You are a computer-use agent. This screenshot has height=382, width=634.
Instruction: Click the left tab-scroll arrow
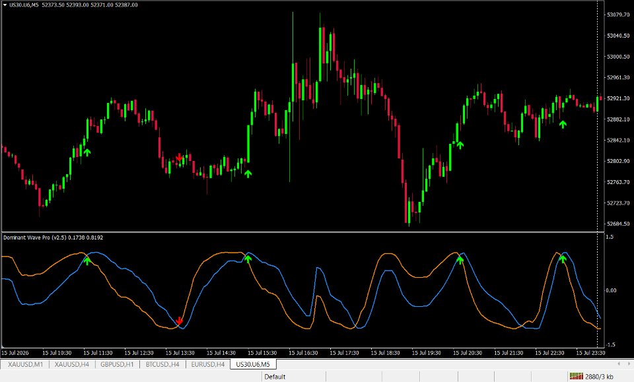pos(619,364)
